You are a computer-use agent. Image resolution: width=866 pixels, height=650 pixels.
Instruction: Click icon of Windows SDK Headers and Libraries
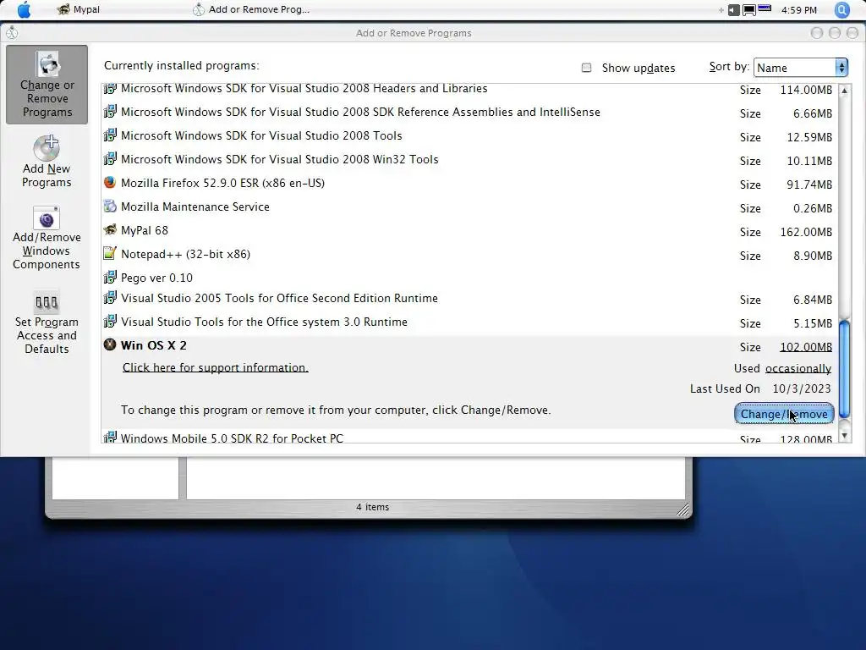pos(110,88)
